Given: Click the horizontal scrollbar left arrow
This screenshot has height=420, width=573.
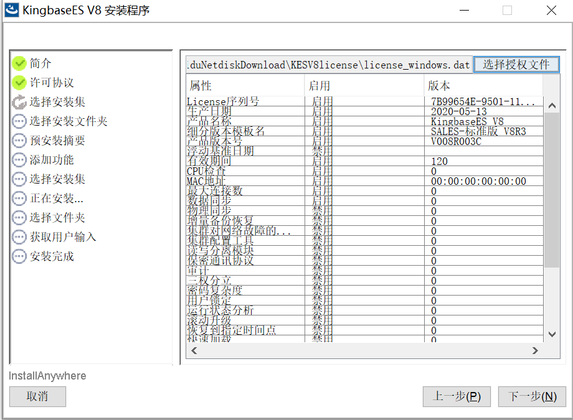Looking at the screenshot, I should coord(194,350).
